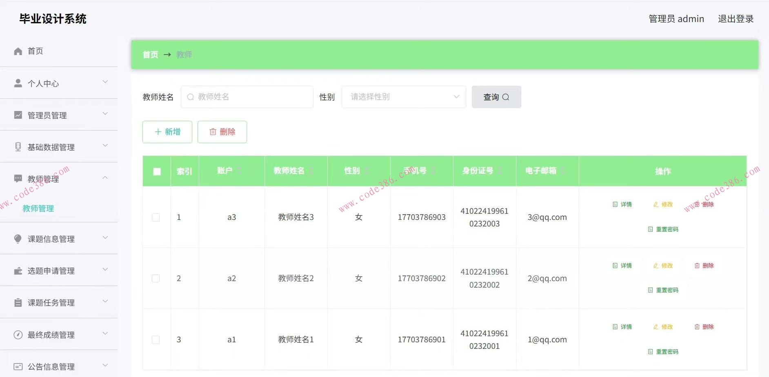This screenshot has width=769, height=377.
Task: Toggle the select-all checkbox in table header
Action: 157,172
